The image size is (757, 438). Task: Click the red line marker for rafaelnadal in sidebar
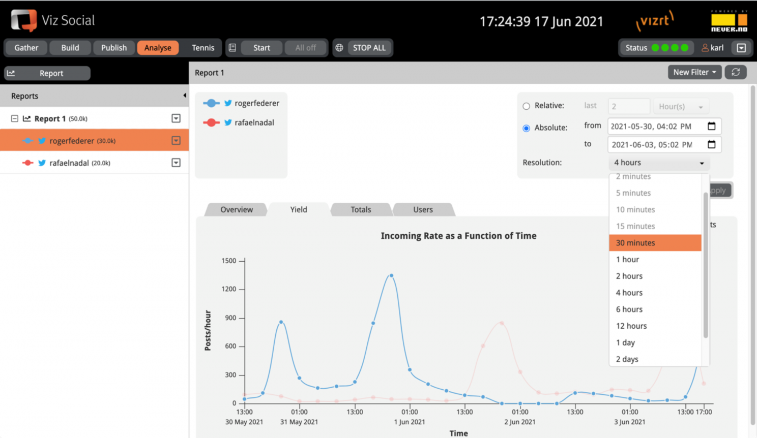(x=27, y=163)
